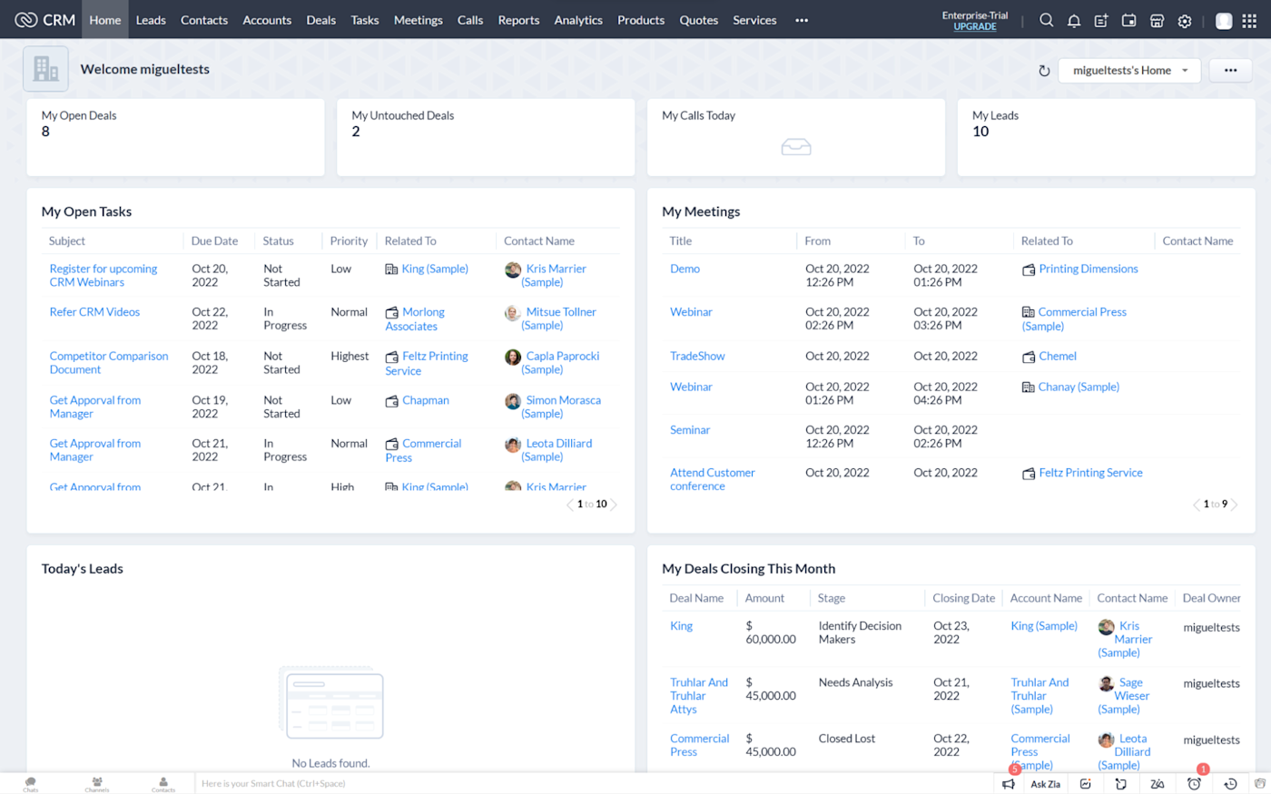Viewport: 1271px width, 794px height.
Task: Open Contacts in the bottom bar
Action: point(163,784)
